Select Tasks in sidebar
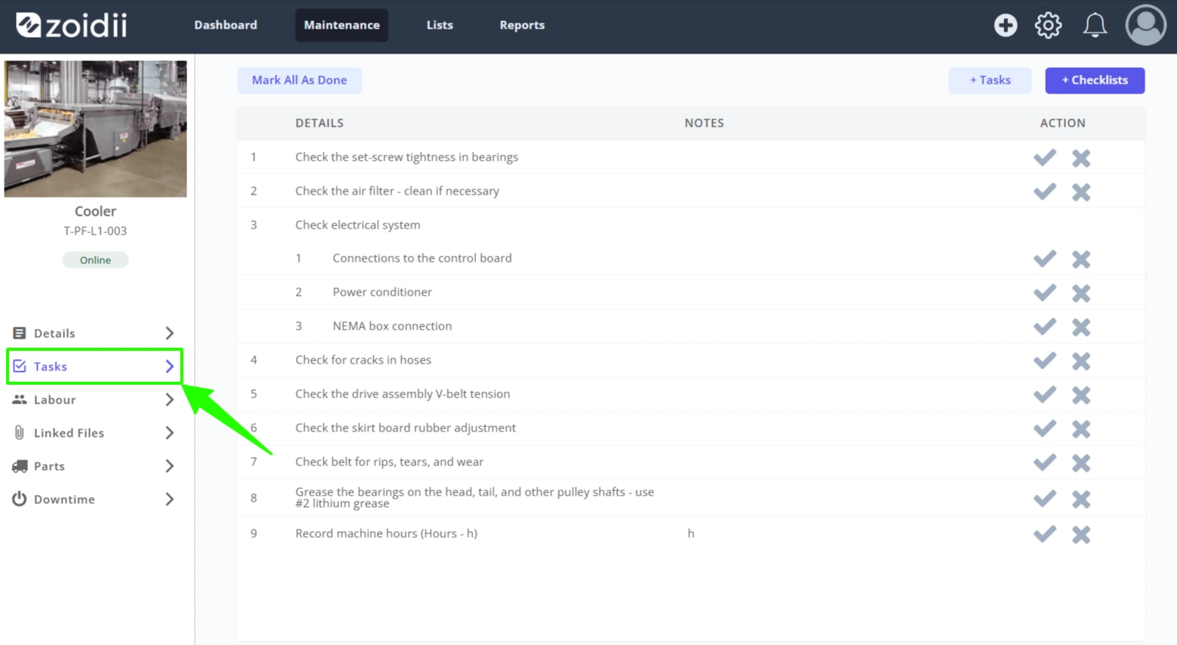This screenshot has height=645, width=1177. (94, 367)
